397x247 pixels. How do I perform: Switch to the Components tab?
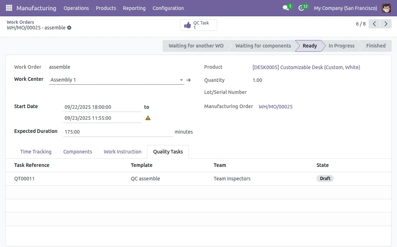tap(78, 152)
